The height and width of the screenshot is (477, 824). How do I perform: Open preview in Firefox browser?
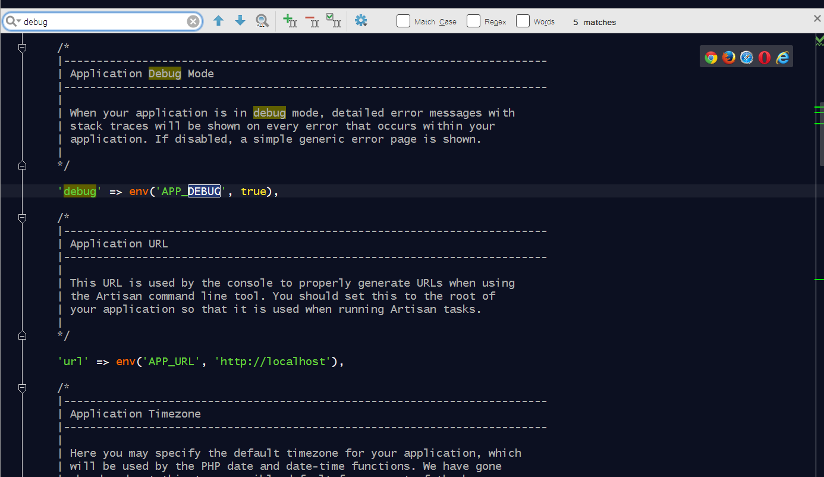pyautogui.click(x=729, y=57)
